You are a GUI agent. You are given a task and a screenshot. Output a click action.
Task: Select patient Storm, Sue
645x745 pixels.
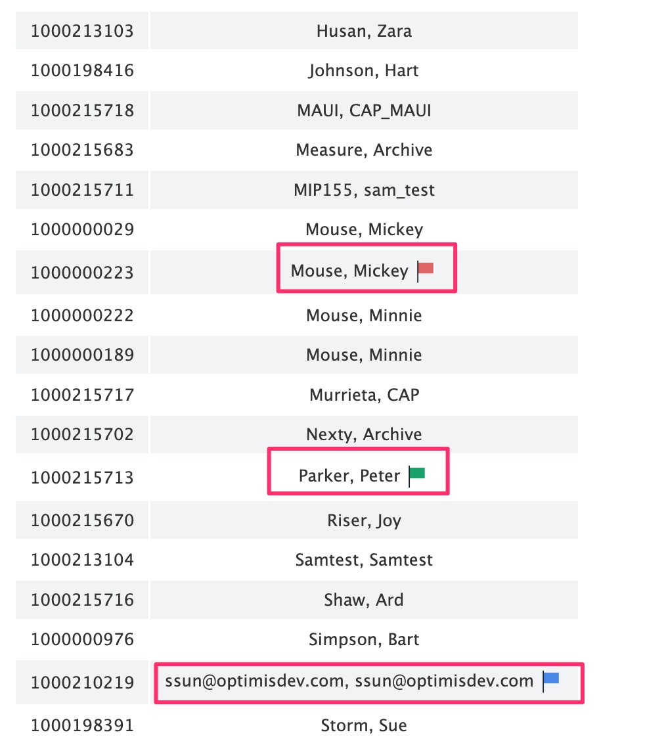(x=364, y=725)
